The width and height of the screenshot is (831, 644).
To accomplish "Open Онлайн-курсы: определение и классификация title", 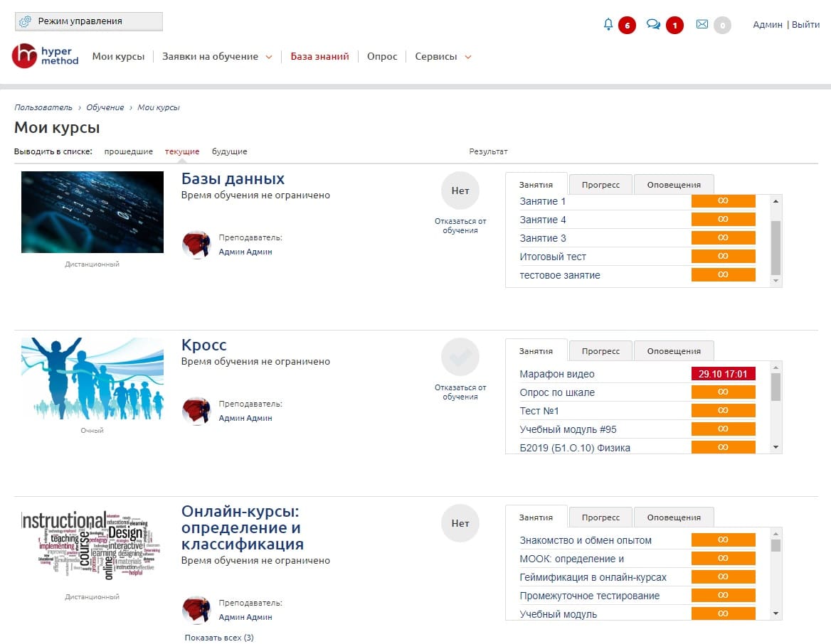I will pos(243,527).
